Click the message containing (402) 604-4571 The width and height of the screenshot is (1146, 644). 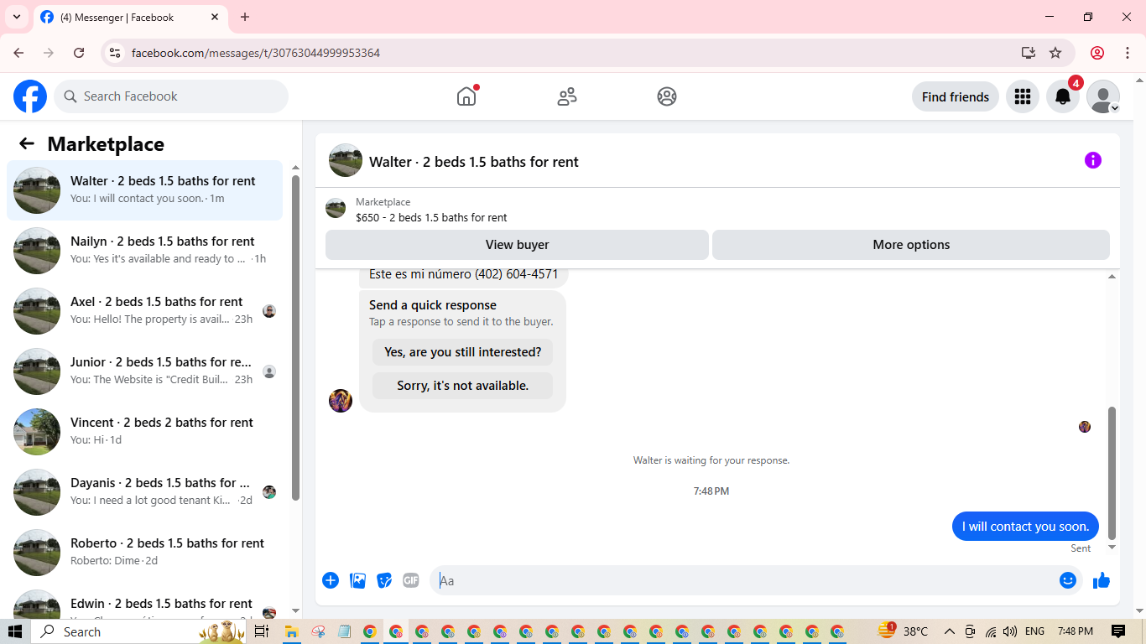pos(464,274)
